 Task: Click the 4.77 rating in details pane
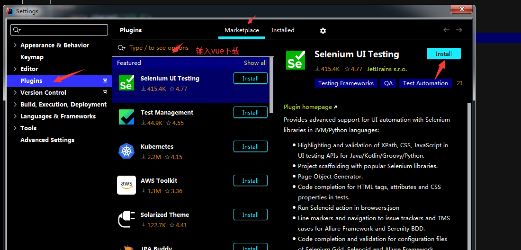pyautogui.click(x=353, y=69)
